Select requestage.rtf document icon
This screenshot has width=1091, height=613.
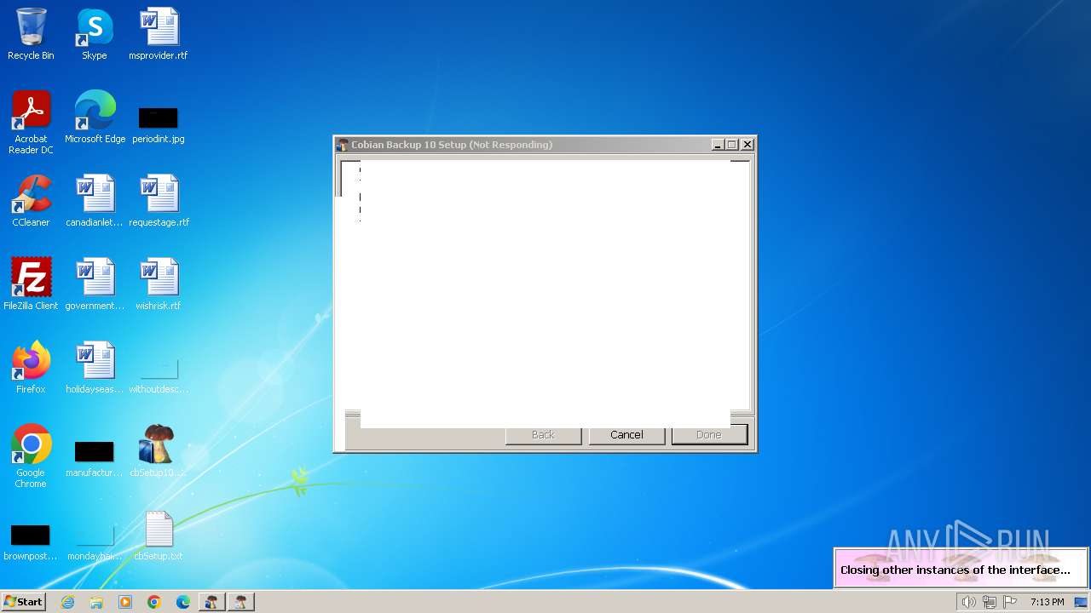(x=159, y=201)
